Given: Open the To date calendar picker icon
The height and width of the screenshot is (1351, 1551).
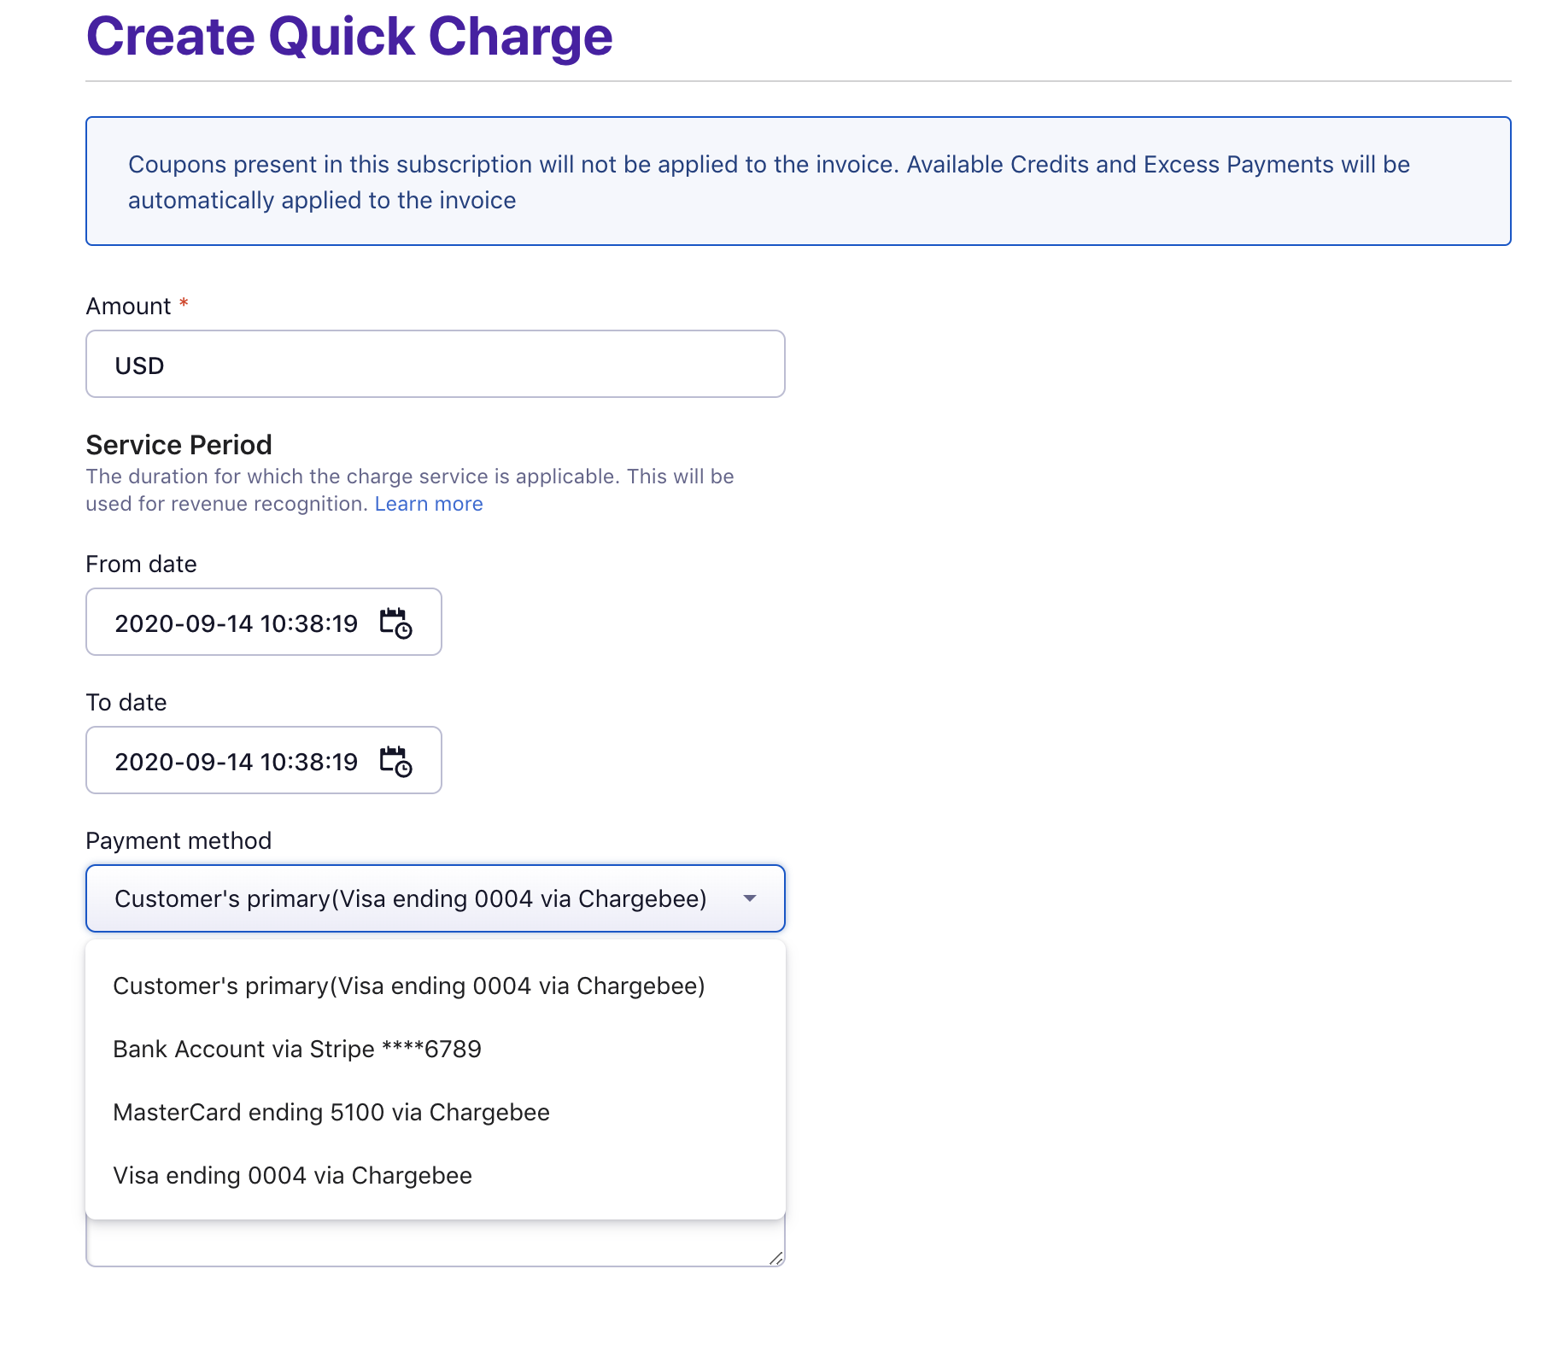Looking at the screenshot, I should (x=395, y=761).
